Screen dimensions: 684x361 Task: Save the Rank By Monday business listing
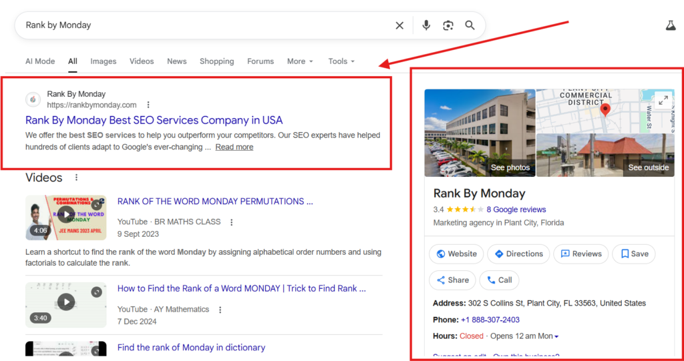click(634, 254)
